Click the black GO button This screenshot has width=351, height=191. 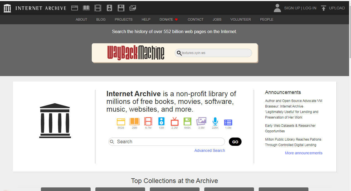click(x=235, y=142)
